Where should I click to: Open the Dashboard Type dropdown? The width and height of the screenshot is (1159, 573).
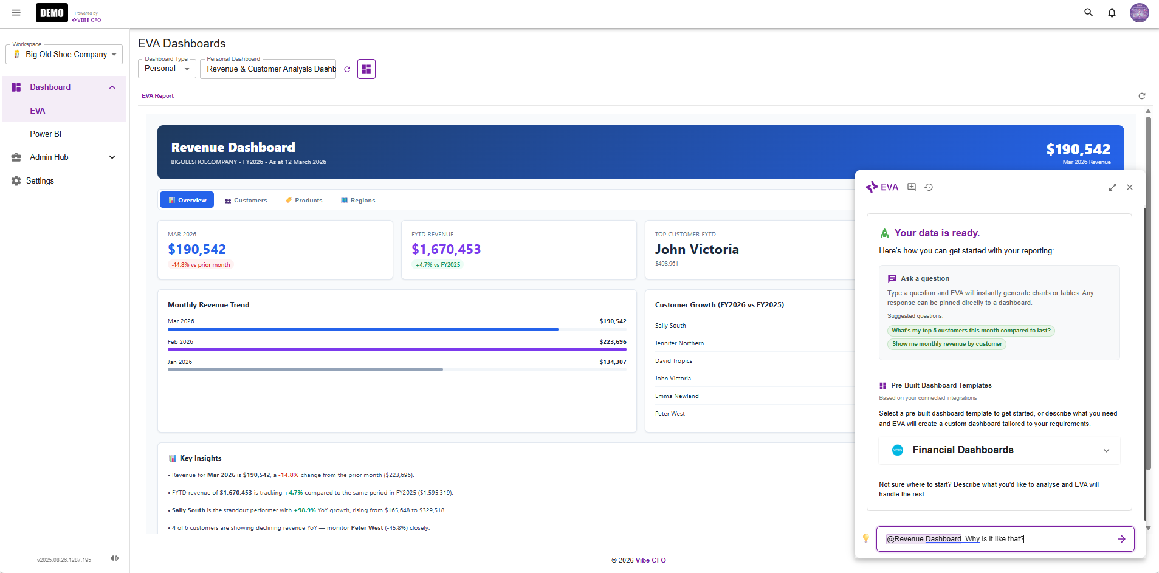(x=167, y=68)
